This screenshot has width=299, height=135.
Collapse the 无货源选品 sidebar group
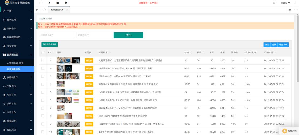[17, 55]
